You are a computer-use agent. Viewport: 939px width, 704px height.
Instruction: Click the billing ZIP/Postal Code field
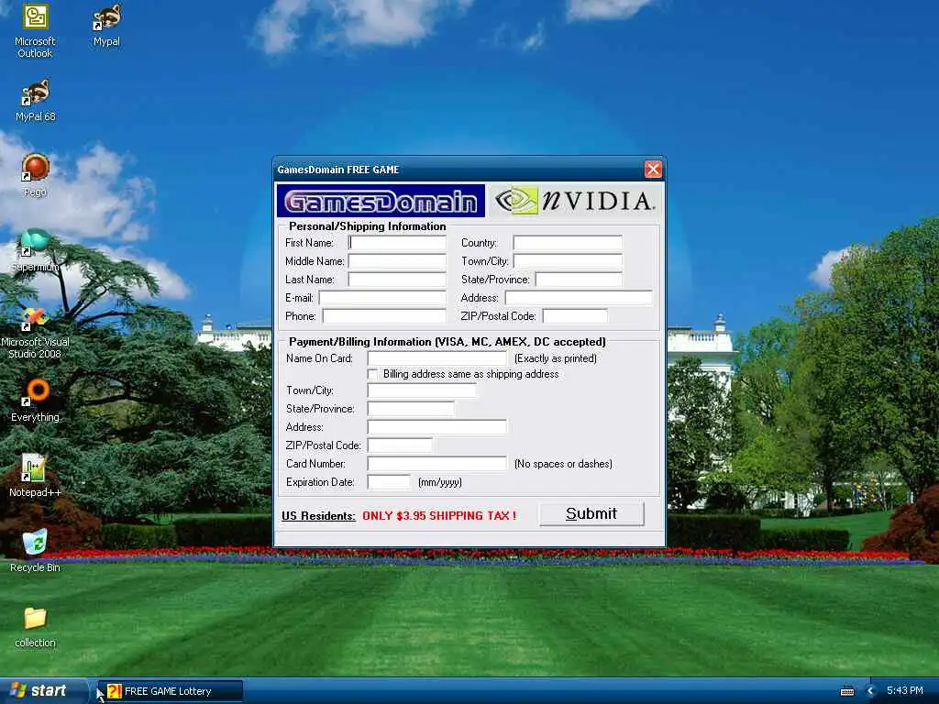(400, 445)
